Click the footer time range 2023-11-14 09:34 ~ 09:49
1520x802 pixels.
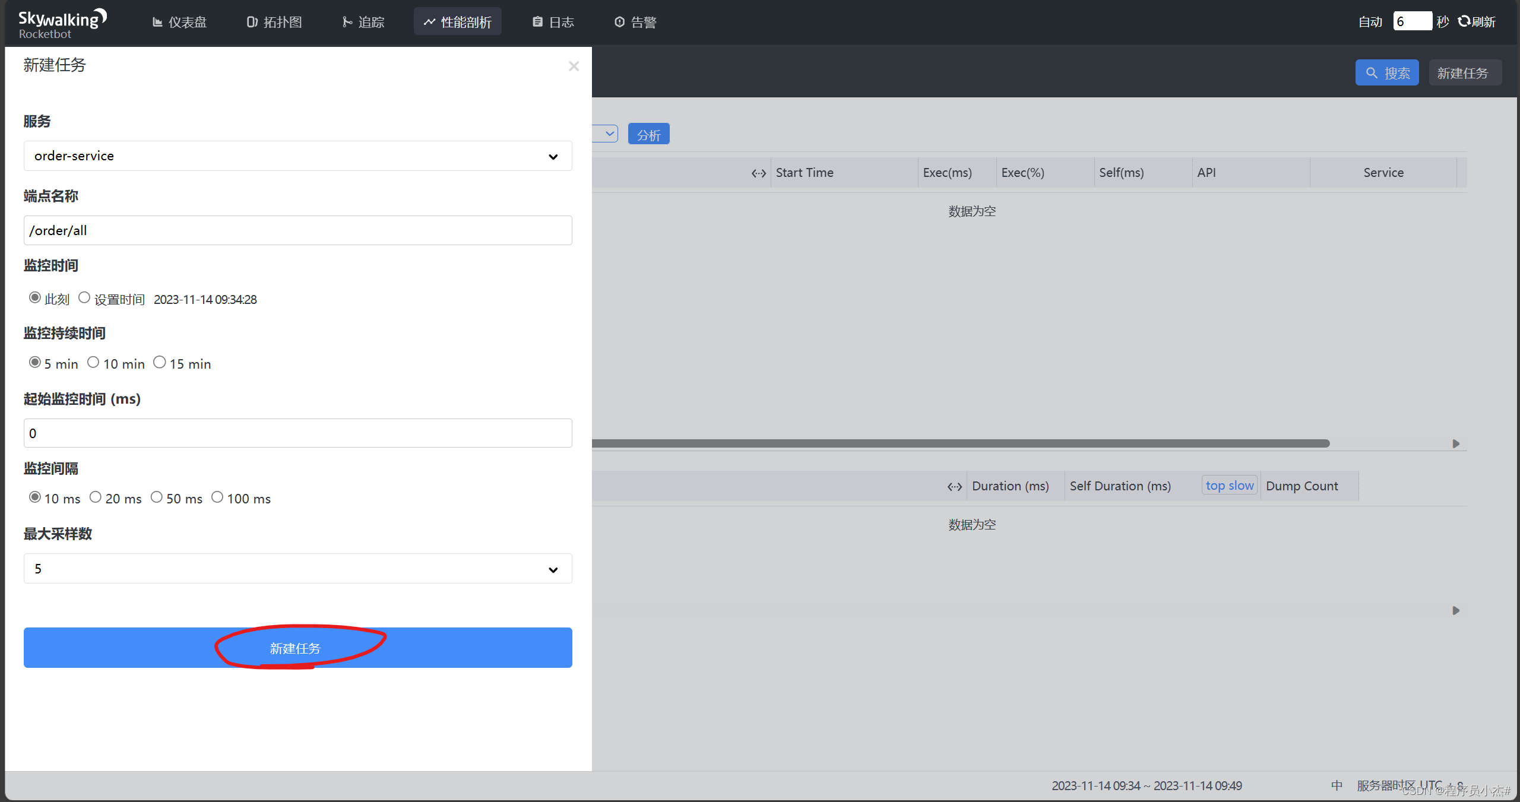point(1147,786)
